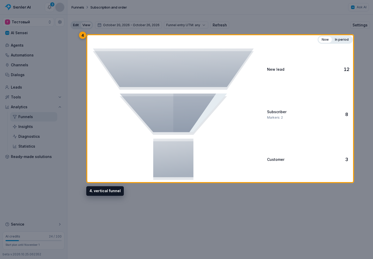Expand the Tools menu chevron

pos(60,97)
